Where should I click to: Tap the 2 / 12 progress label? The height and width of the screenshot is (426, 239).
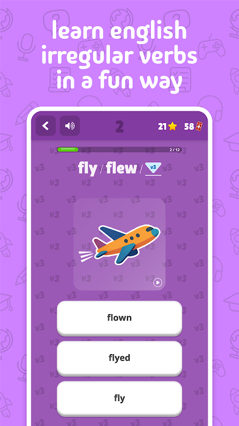(x=175, y=150)
